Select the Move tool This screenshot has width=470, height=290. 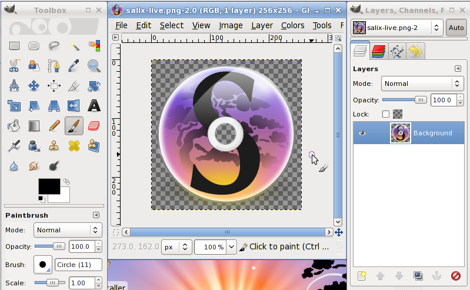[x=34, y=86]
